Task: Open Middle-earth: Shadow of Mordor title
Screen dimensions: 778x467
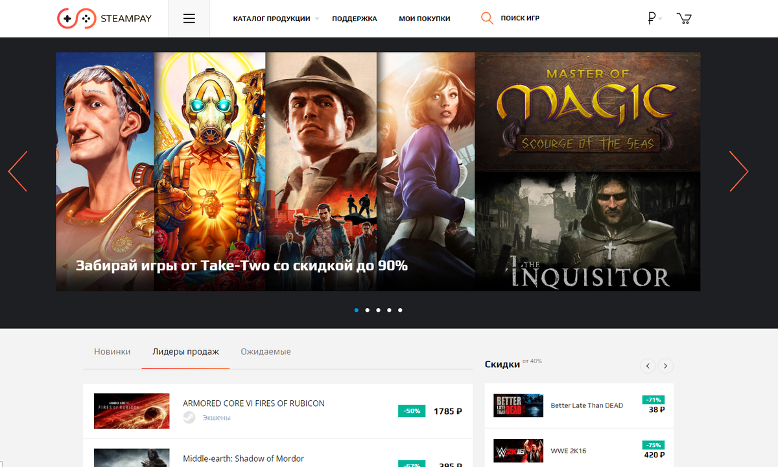Action: [243, 459]
